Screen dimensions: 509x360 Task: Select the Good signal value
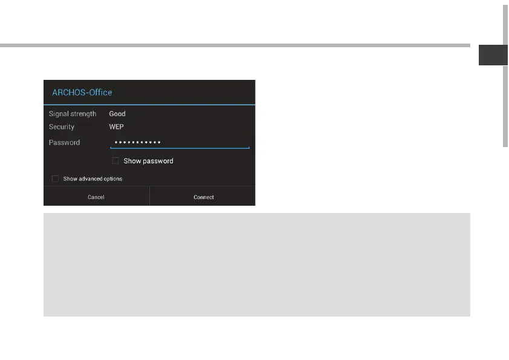[x=117, y=114]
